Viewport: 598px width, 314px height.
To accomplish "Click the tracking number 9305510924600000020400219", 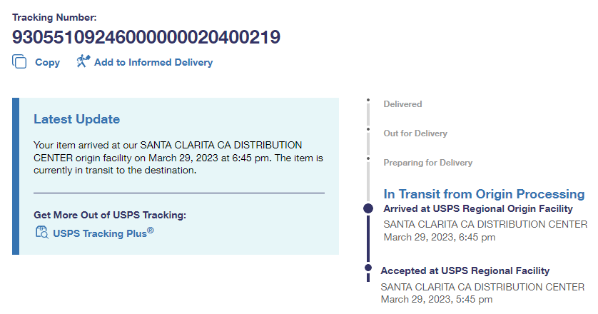I will coord(146,36).
